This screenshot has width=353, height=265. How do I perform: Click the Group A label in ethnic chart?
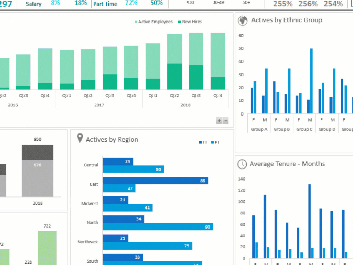pos(259,129)
